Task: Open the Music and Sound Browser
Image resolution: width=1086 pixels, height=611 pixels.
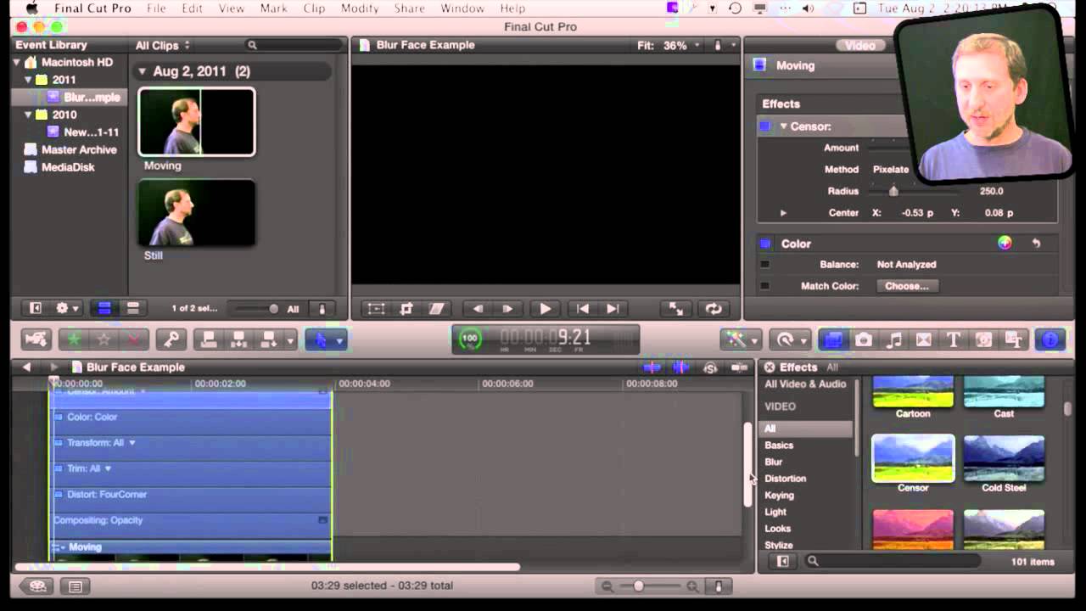Action: [894, 339]
